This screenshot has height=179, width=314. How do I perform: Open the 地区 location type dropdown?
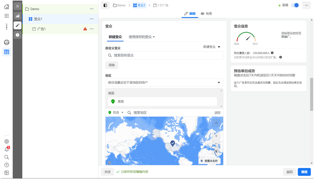[x=164, y=82]
